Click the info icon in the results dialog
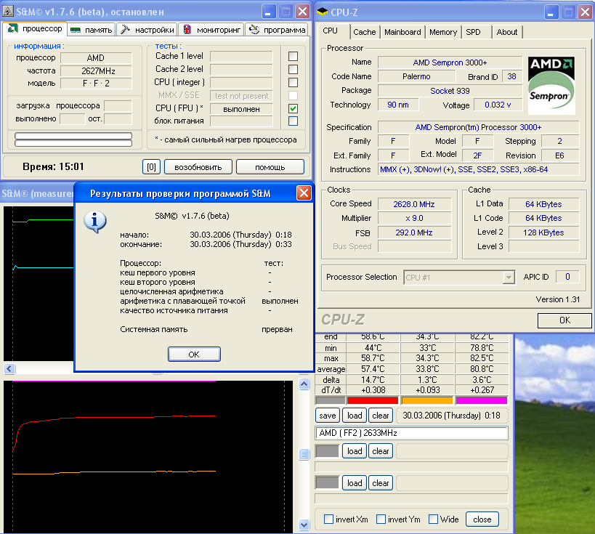595x534 pixels. (95, 222)
